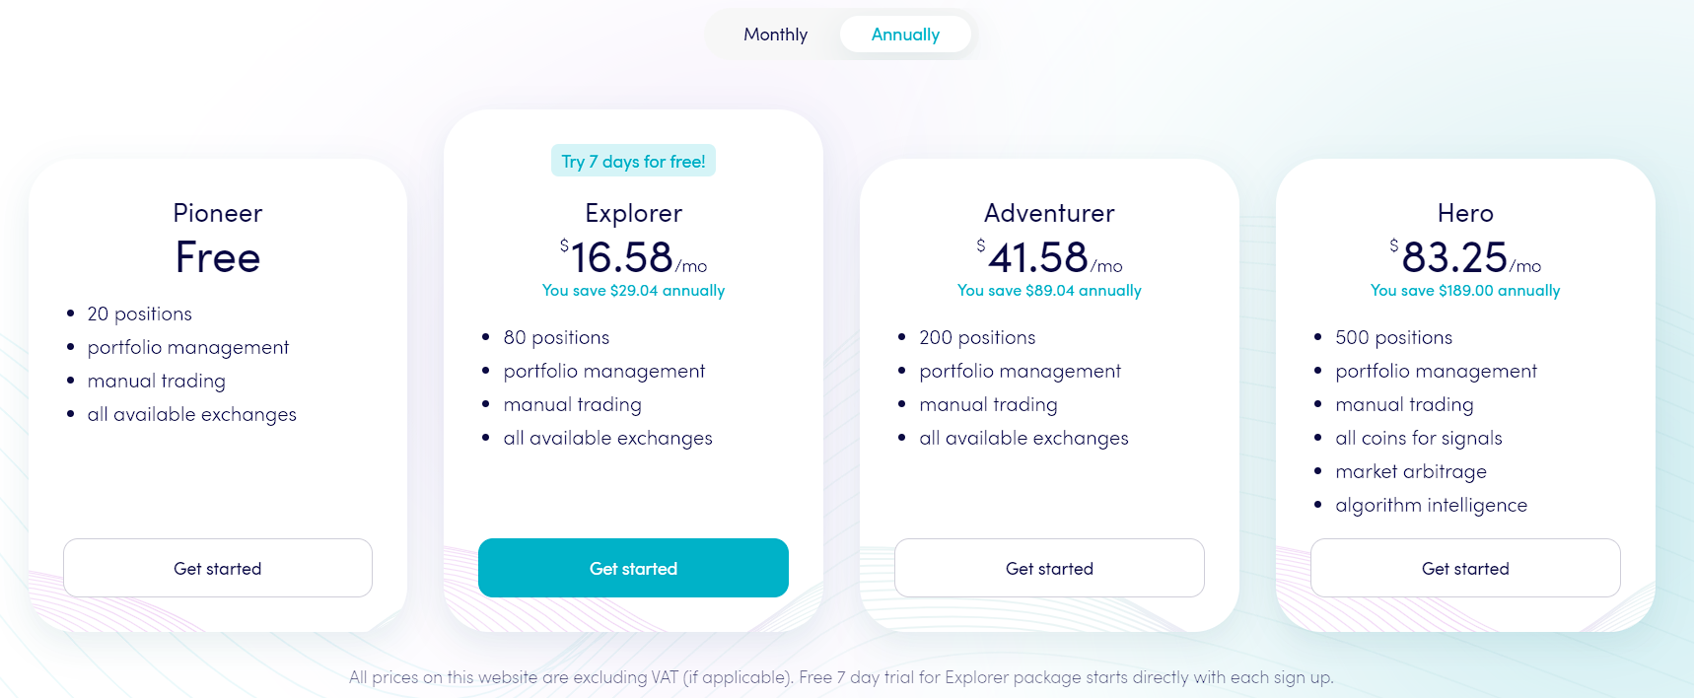Click You save $189.00 annually text
Screen dimensions: 1694x698
pyautogui.click(x=1465, y=291)
